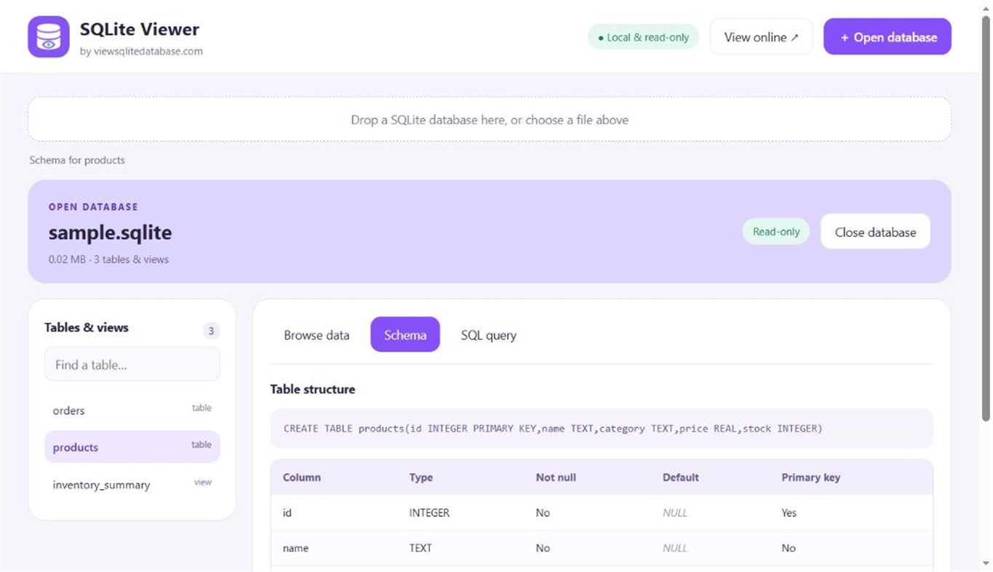Click the Close database button
The width and height of the screenshot is (993, 572).
coord(875,232)
